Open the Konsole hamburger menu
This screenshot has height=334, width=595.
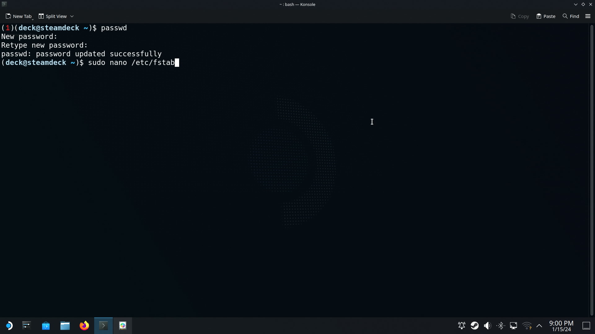coord(588,16)
